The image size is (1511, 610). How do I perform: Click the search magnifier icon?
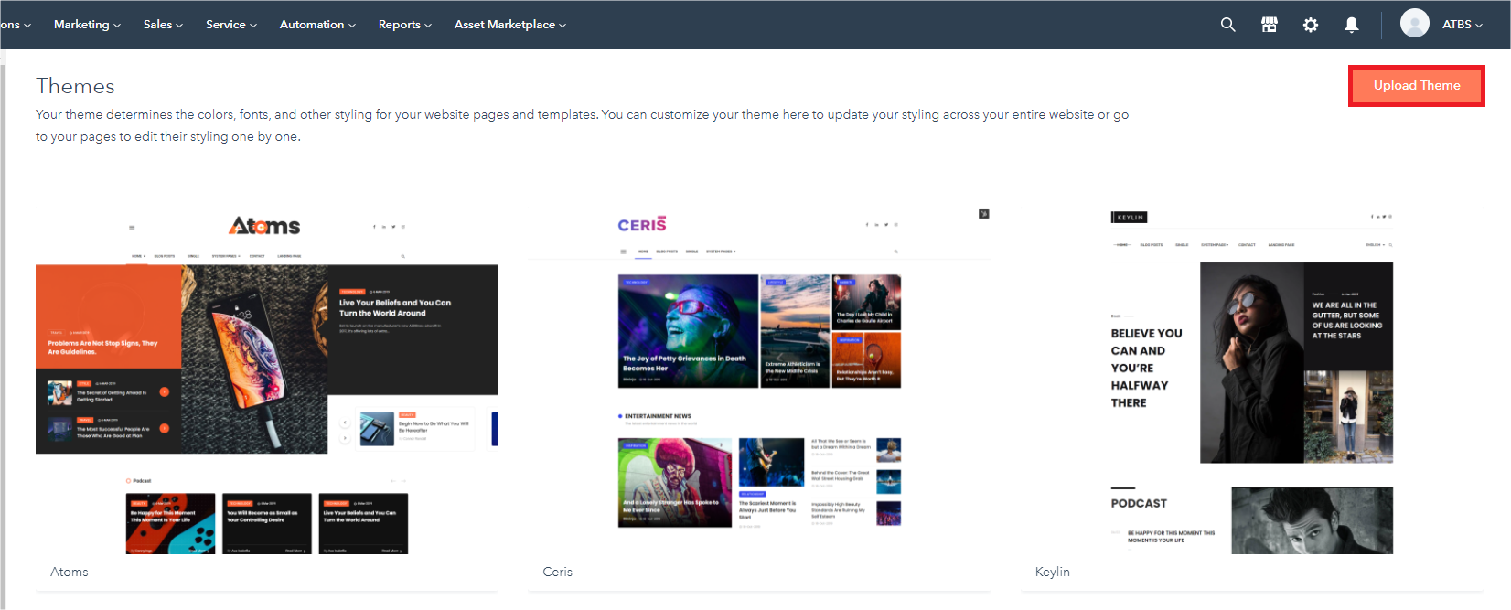click(1227, 25)
